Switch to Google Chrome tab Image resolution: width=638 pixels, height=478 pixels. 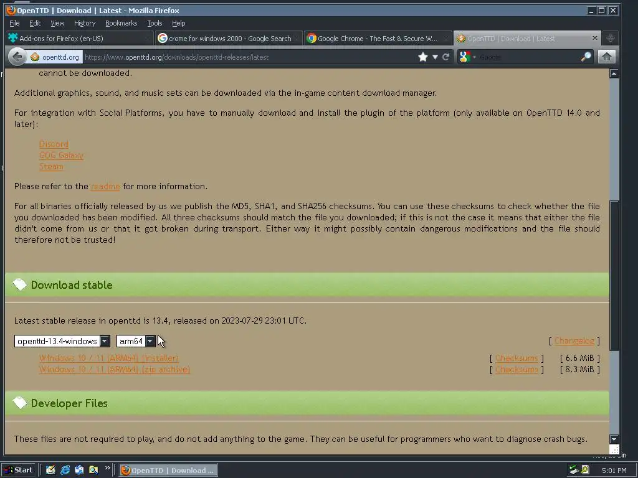pyautogui.click(x=378, y=38)
